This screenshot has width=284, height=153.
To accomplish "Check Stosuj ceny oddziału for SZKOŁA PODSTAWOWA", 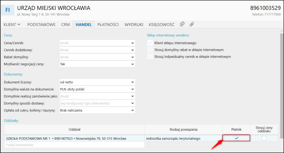I will [x=264, y=138].
